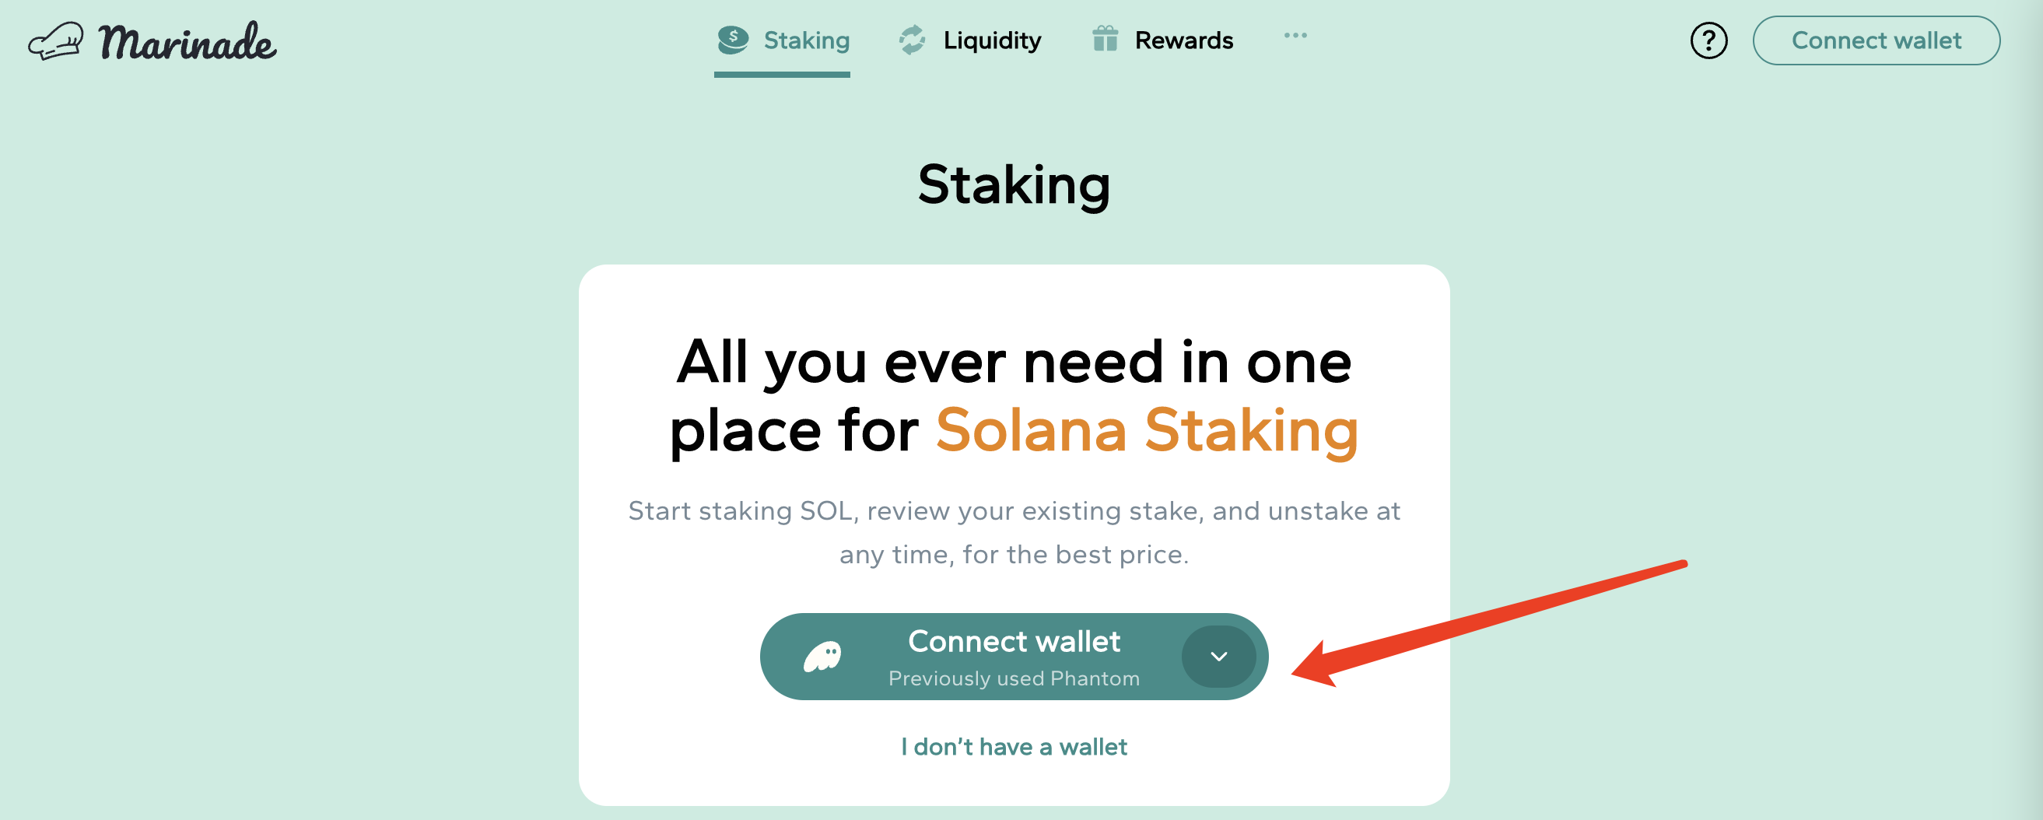This screenshot has width=2043, height=820.
Task: Click the Marinade wordmark in header
Action: [x=188, y=41]
